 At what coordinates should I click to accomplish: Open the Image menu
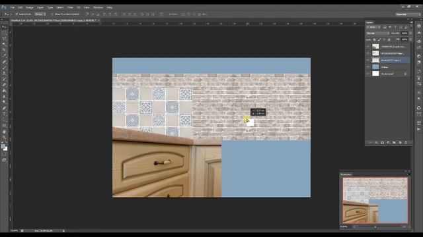[30, 7]
